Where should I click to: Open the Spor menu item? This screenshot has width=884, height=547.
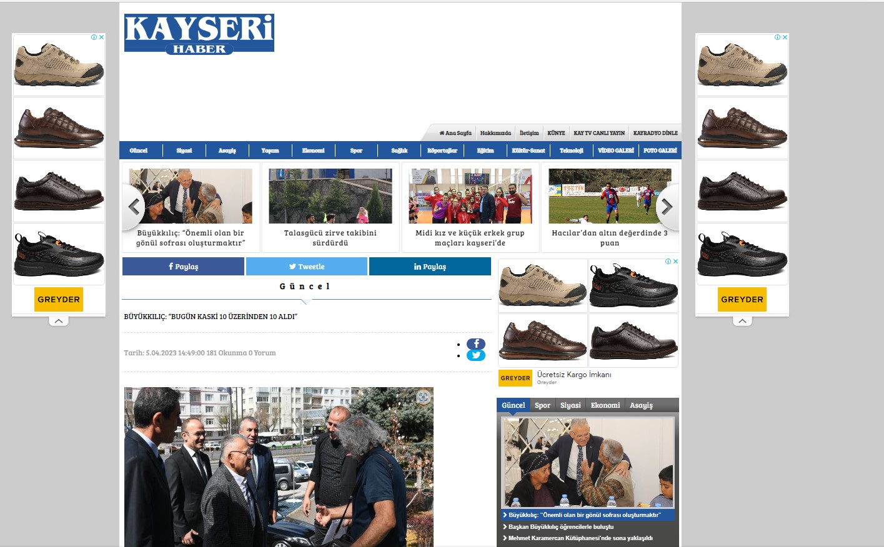356,150
